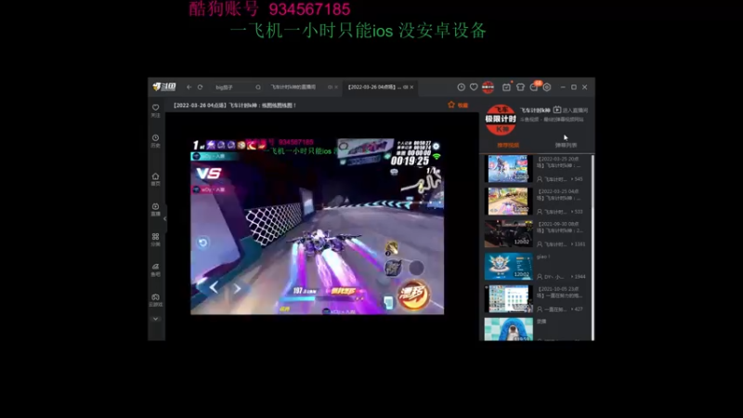Image resolution: width=743 pixels, height=418 pixels.
Task: Close the 飞车计时k神 live room tab
Action: coord(336,87)
